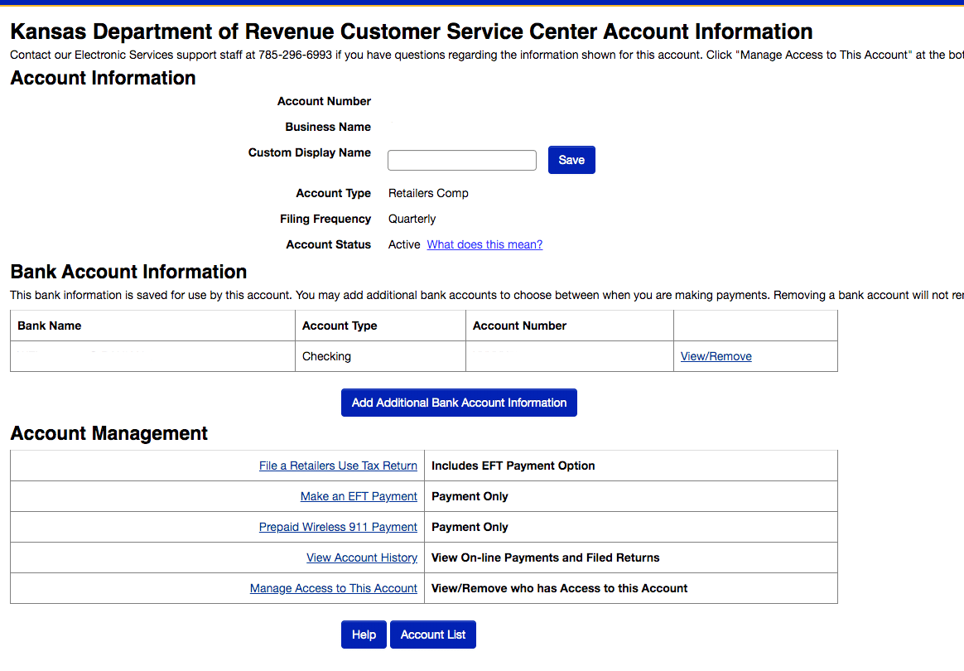This screenshot has width=964, height=671.
Task: Select the 'Quarterly' filing frequency value
Action: click(x=412, y=219)
